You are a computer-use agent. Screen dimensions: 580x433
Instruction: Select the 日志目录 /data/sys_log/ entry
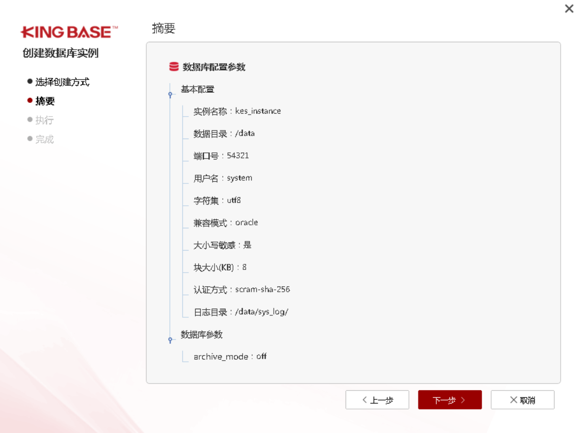(x=241, y=312)
